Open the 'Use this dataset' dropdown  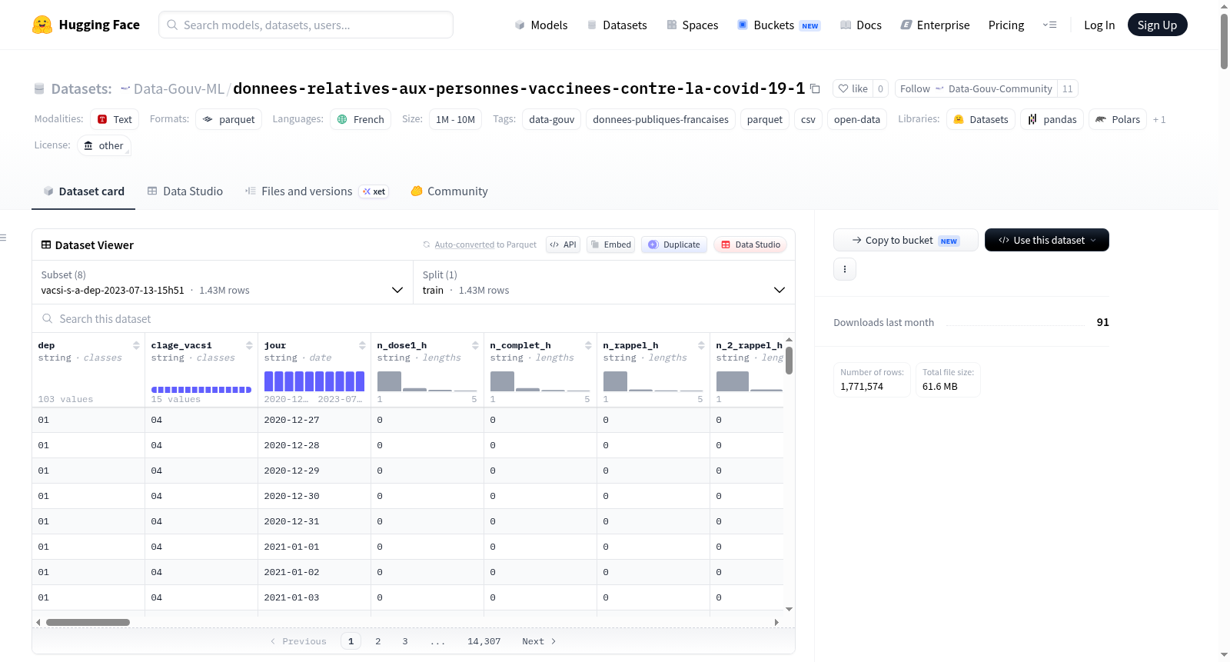click(x=1047, y=240)
